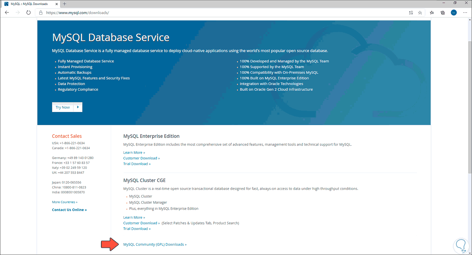Open Learn More under MySQL Cluster CGE

pos(134,217)
